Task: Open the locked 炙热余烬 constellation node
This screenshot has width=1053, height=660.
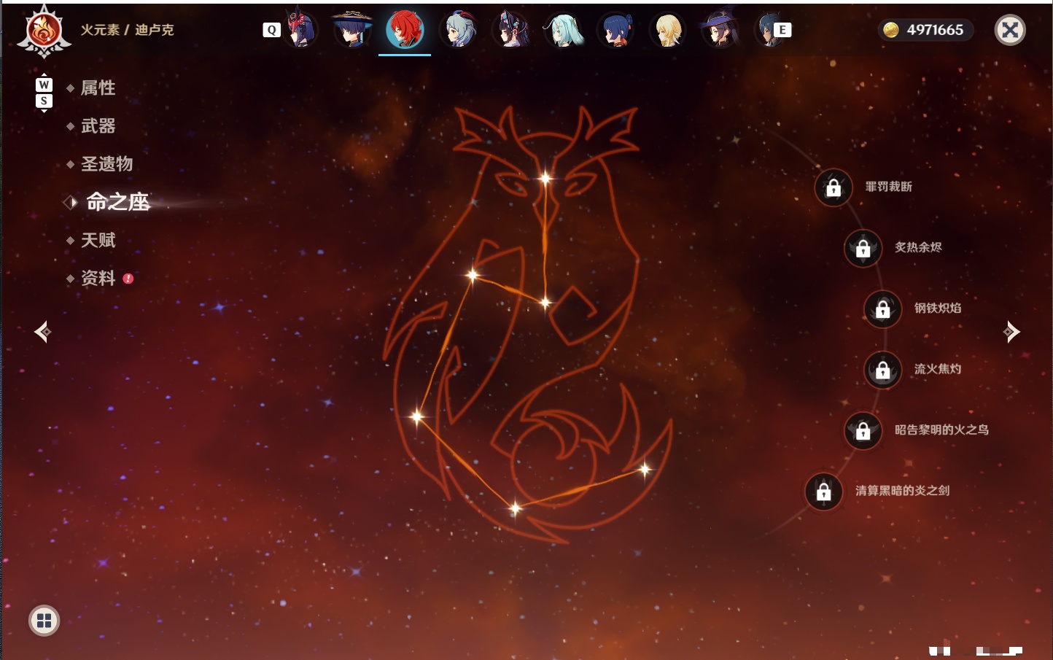Action: click(863, 248)
